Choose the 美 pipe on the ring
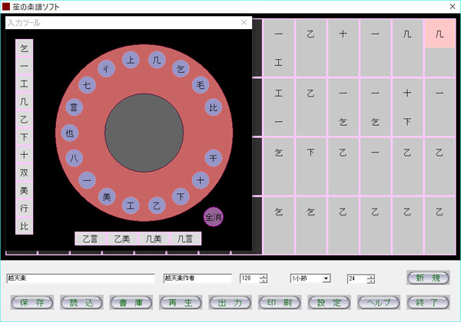Viewport: 461px width, 322px height. point(107,197)
